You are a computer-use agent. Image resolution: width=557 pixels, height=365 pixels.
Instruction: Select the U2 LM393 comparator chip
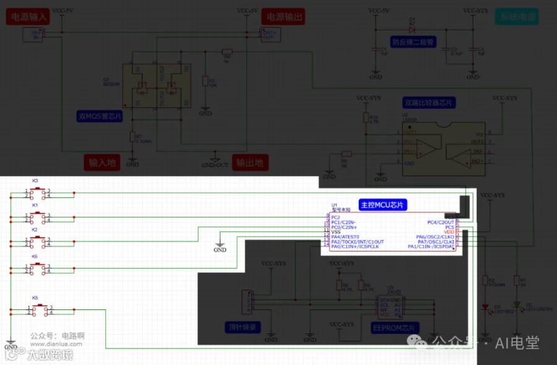pyautogui.click(x=444, y=148)
